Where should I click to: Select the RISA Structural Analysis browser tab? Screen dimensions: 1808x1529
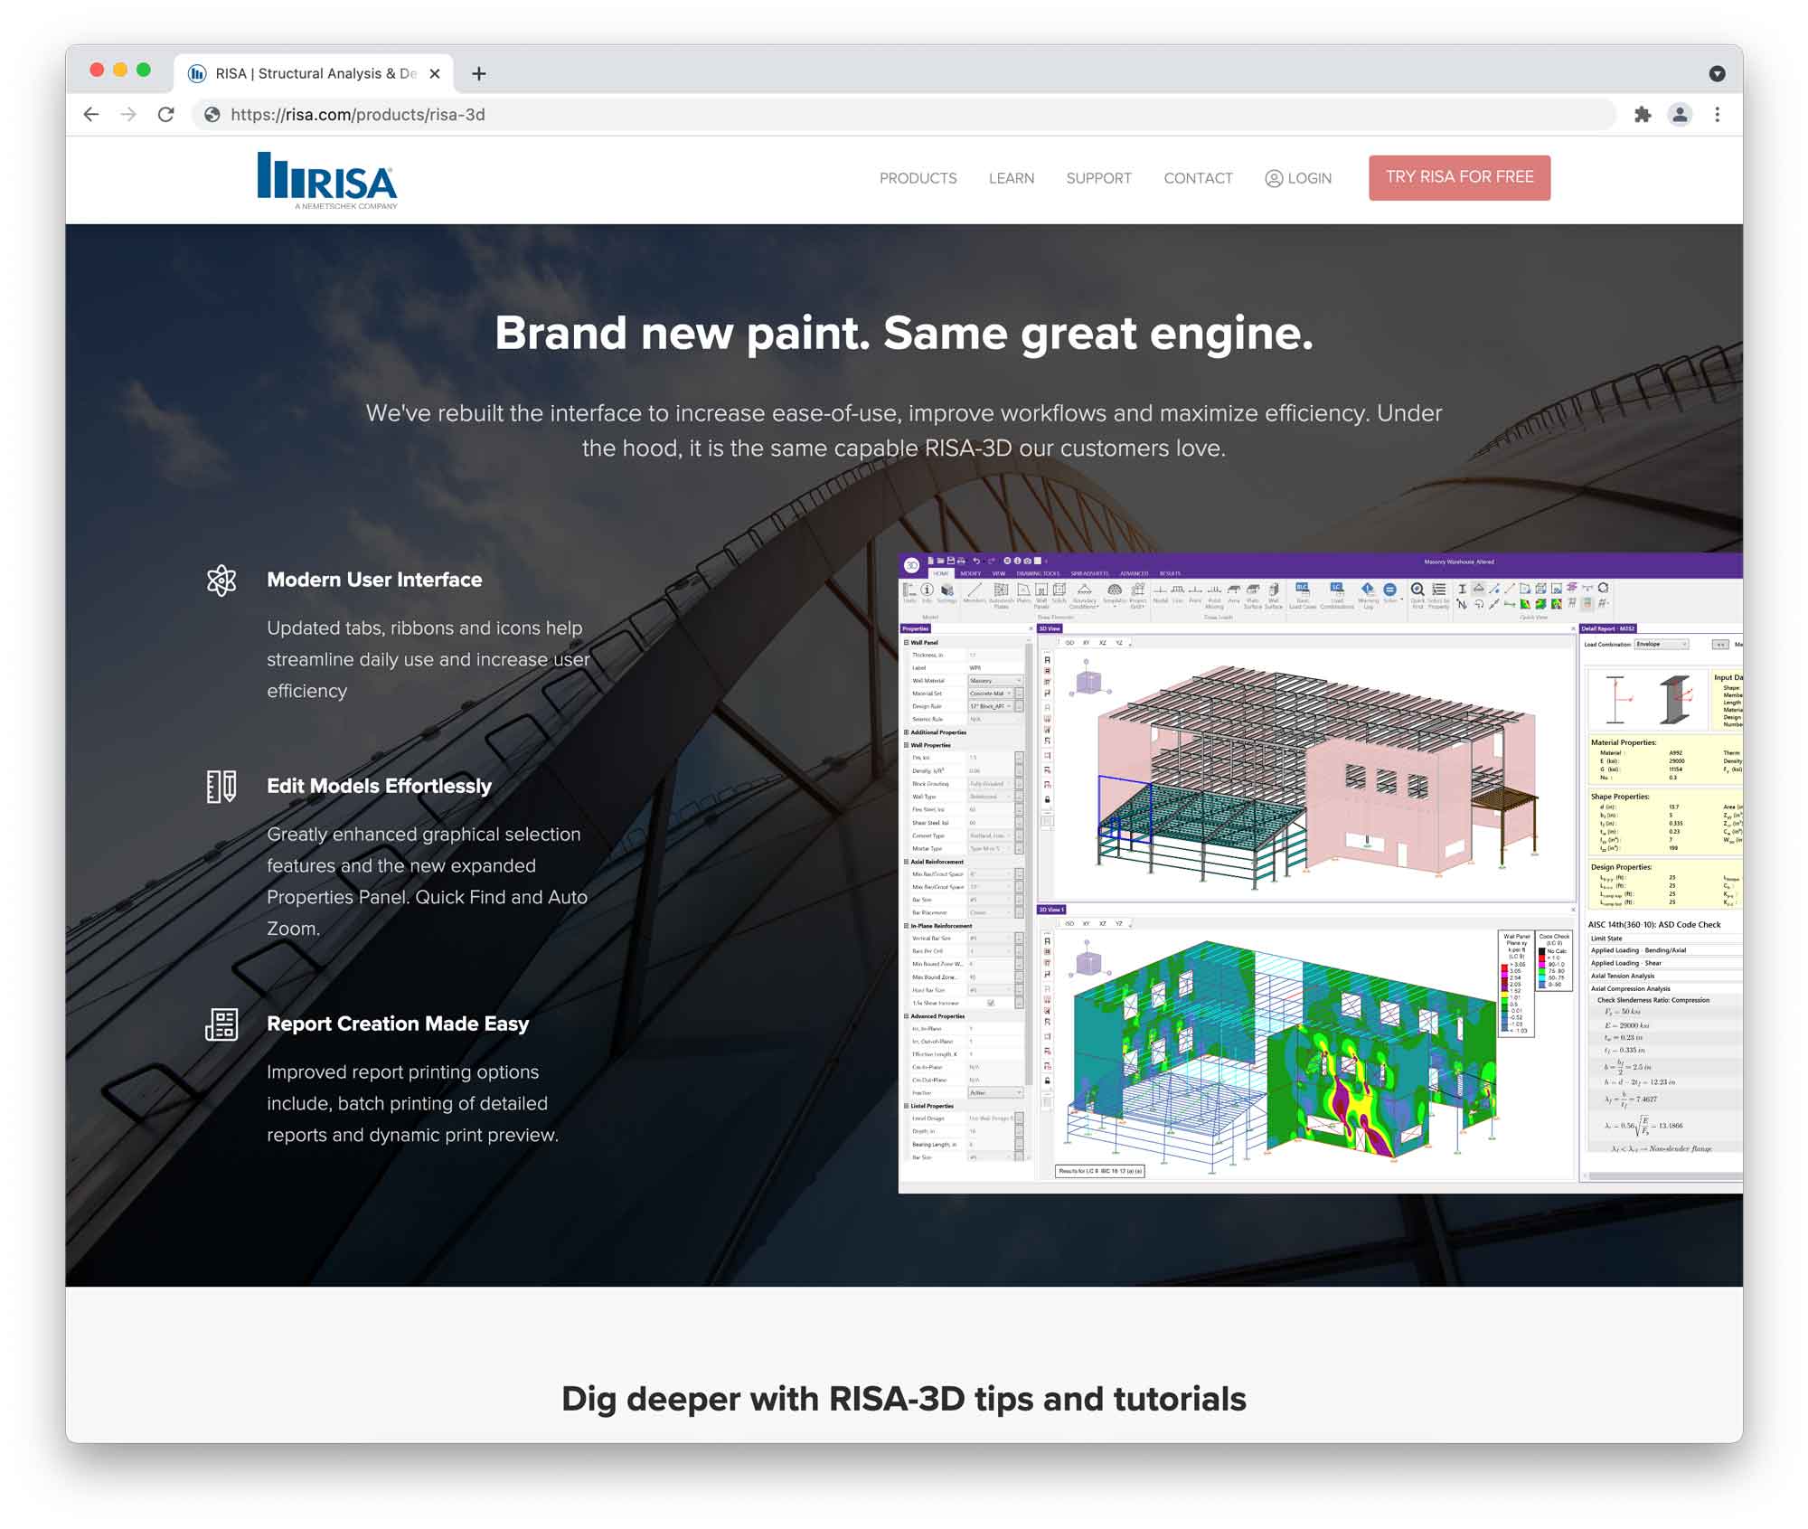(x=312, y=73)
